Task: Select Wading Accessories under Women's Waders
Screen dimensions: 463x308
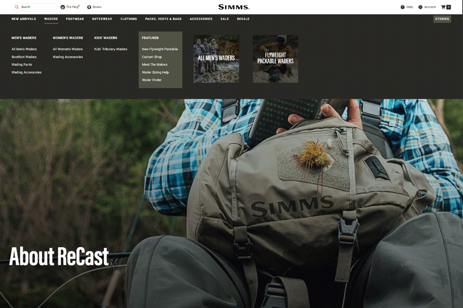Action: 67,57
